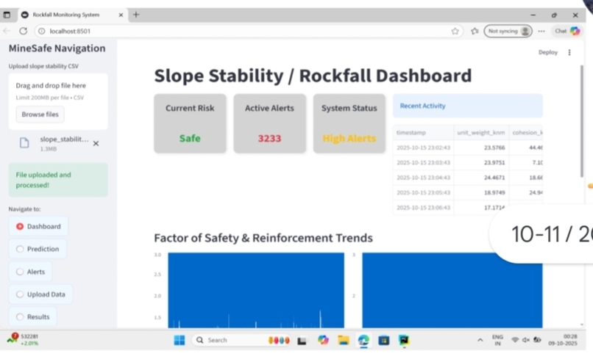Open Task View from taskbar
The image size is (593, 359).
[302, 341]
